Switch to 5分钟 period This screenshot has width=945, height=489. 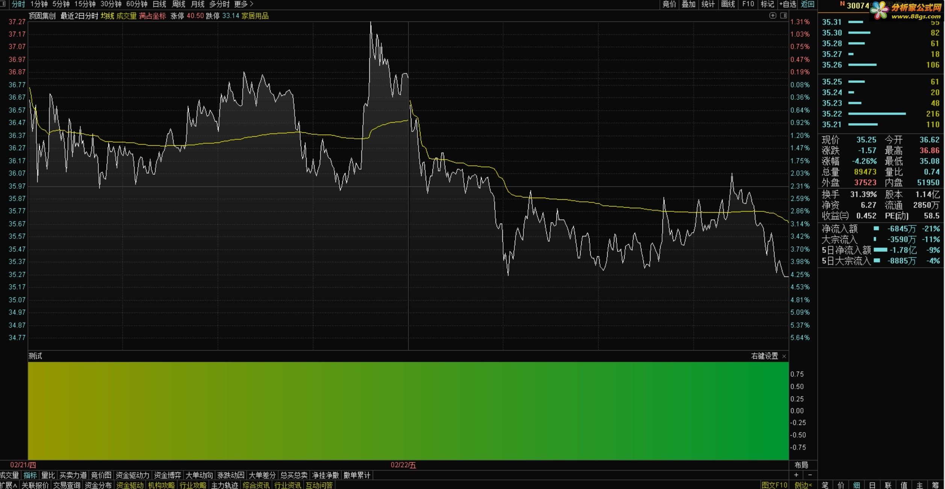[61, 4]
